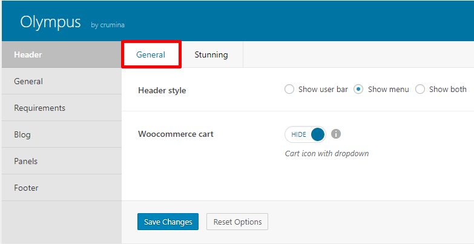Choose the Show both radio option
The width and height of the screenshot is (474, 244).
click(420, 90)
